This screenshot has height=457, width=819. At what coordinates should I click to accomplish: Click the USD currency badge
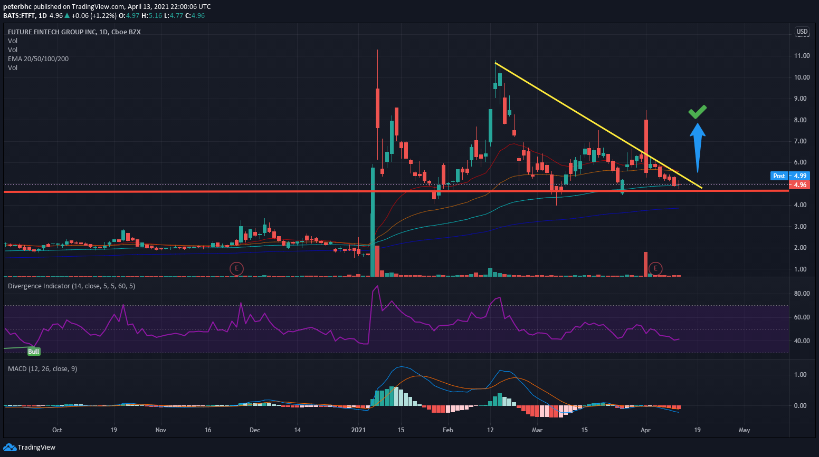click(802, 32)
